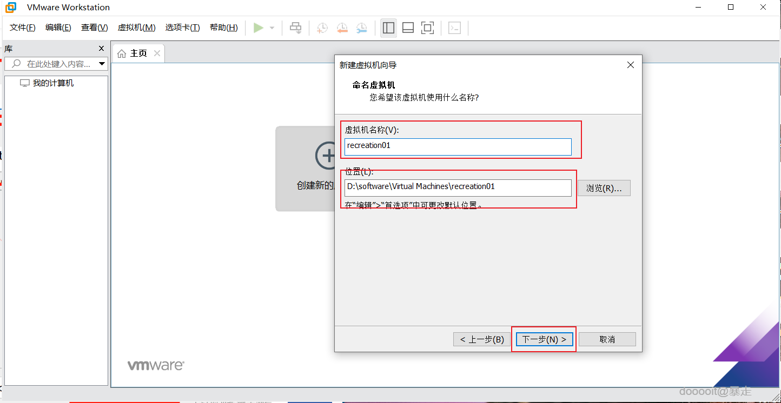Select the magnifier icon in library search
781x403 pixels.
(16, 63)
